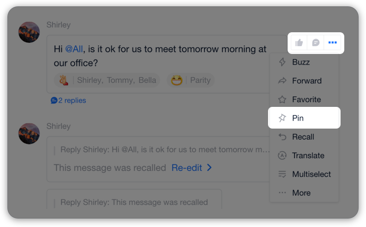Choose More at the menu bottom
This screenshot has width=366, height=227.
click(304, 193)
